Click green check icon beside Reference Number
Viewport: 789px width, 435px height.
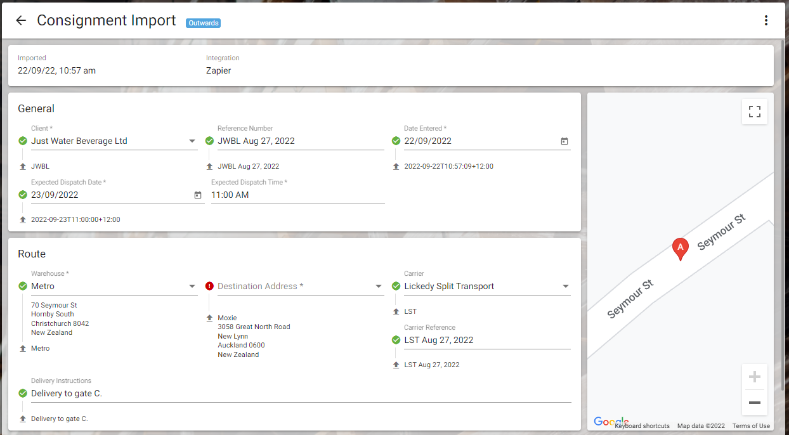pos(209,141)
